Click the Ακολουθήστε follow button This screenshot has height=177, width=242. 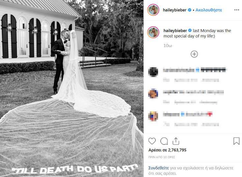click(x=209, y=10)
